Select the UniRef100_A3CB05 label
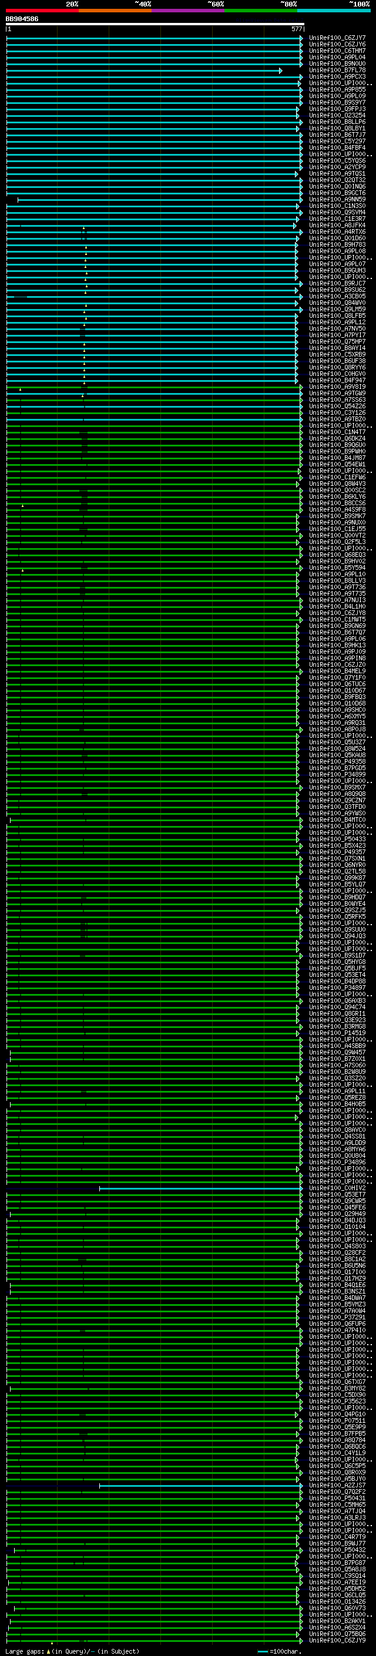The width and height of the screenshot is (376, 1656). click(337, 296)
